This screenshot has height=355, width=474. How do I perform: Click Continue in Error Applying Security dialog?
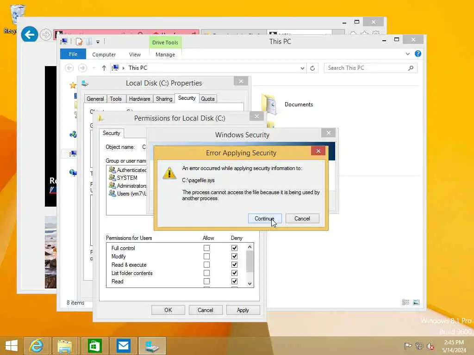click(264, 219)
